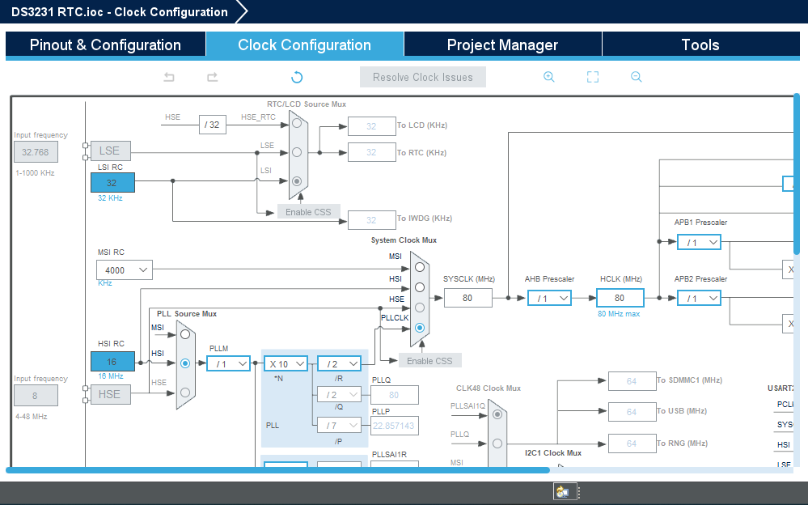This screenshot has height=505, width=808.
Task: Click the Undo icon in the toolbar
Action: (x=168, y=77)
